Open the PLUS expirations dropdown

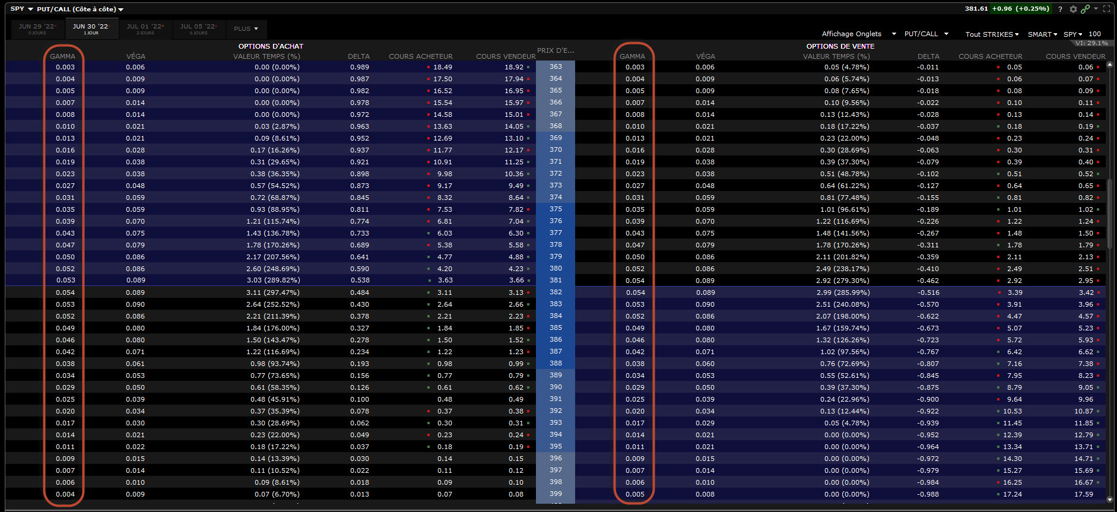[246, 28]
